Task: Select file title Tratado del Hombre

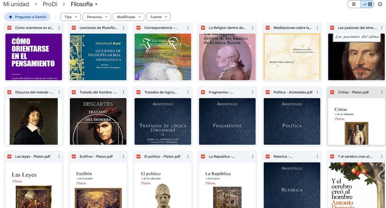Action: 98,92
